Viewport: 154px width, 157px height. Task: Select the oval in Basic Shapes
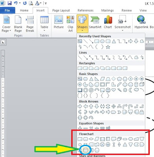85,79
